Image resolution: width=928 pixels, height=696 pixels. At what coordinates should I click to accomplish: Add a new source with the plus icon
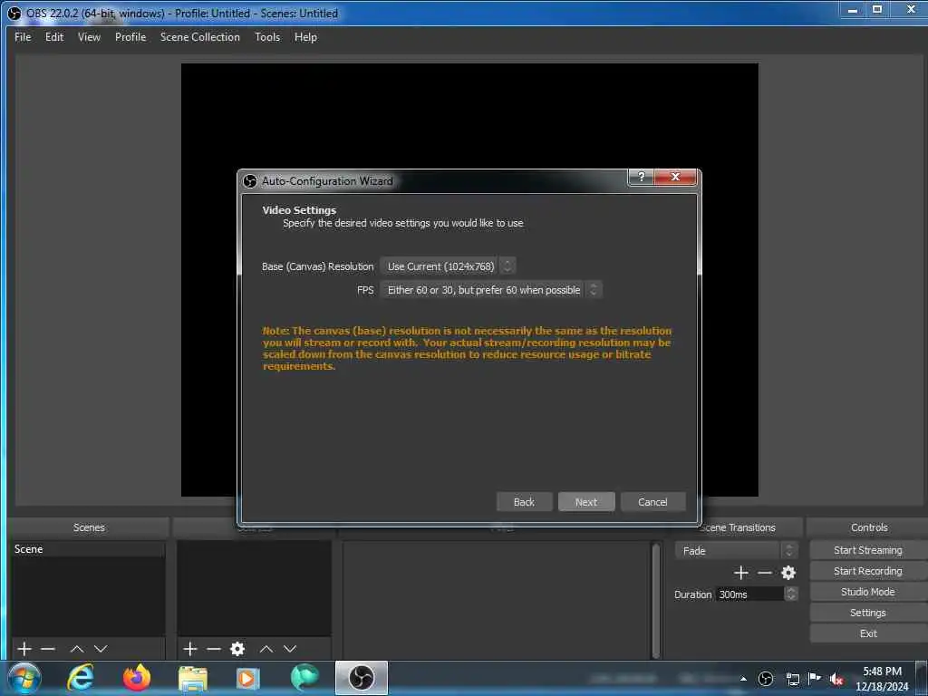click(190, 649)
